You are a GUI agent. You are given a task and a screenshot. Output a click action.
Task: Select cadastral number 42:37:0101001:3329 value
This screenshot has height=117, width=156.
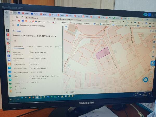click(38, 68)
